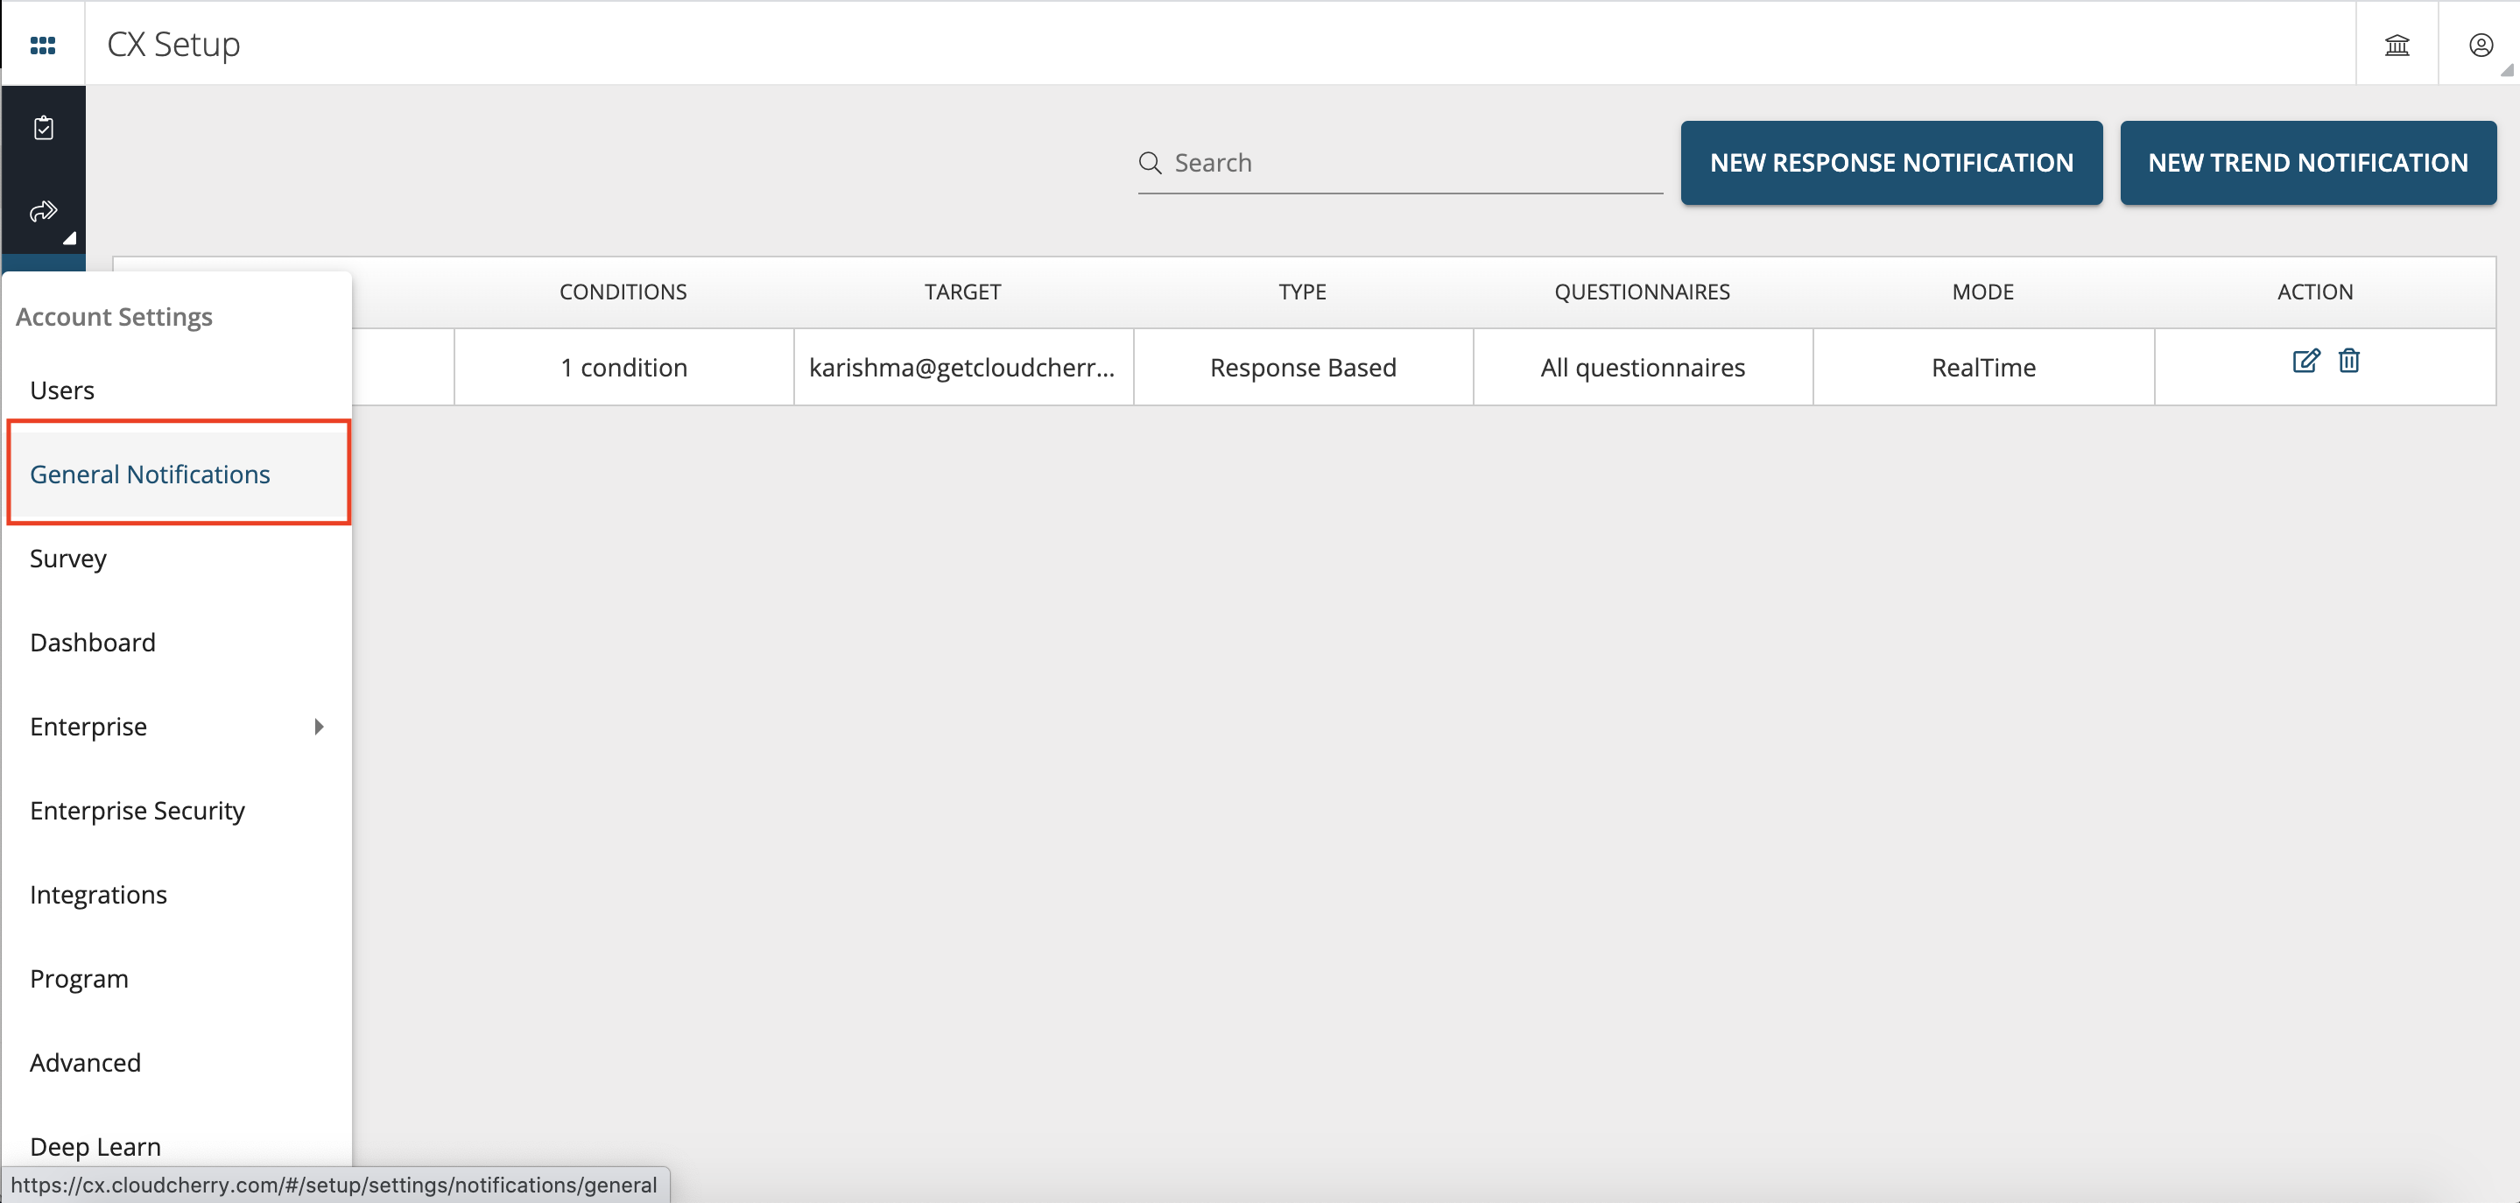Select Users from Account Settings menu
The width and height of the screenshot is (2520, 1203).
tap(61, 389)
